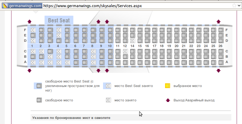Choose seat 12A
Viewport: 242px width, 124px height.
[125, 63]
